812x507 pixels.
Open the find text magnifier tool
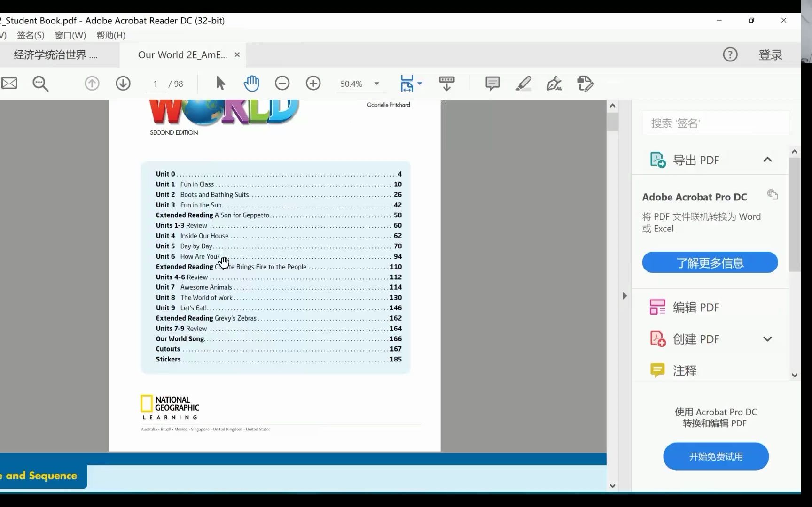point(40,84)
